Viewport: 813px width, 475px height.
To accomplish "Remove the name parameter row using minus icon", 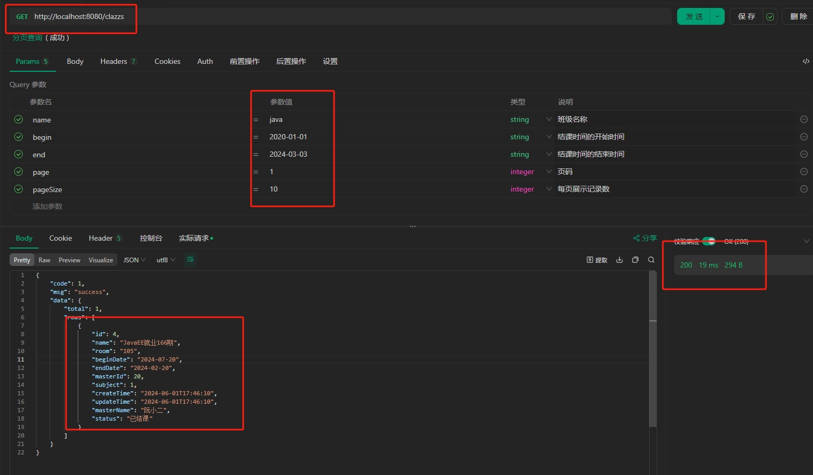I will [x=803, y=119].
